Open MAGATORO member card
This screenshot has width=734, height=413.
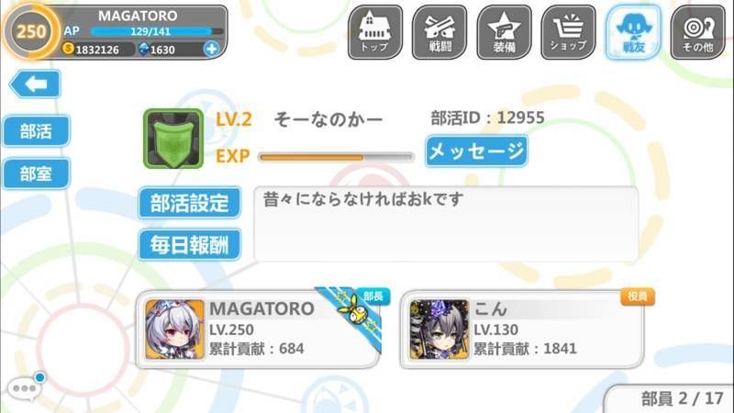coord(258,329)
